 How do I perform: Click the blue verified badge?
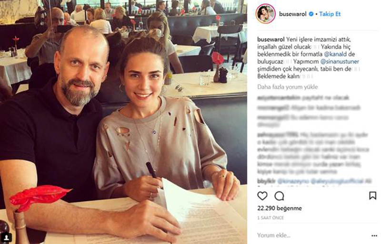[311, 14]
